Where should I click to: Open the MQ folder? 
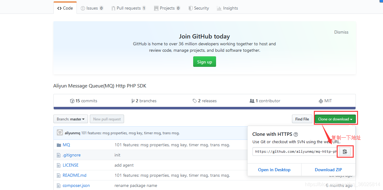point(66,145)
